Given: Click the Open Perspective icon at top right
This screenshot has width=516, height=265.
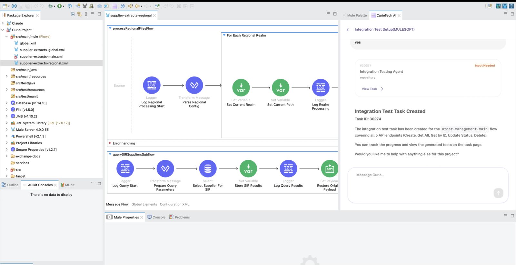Looking at the screenshot, I should [x=490, y=6].
